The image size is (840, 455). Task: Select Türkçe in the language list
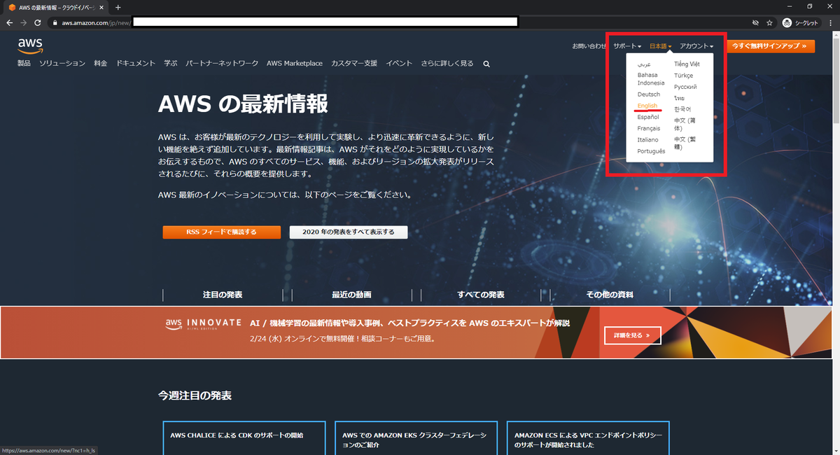point(684,76)
